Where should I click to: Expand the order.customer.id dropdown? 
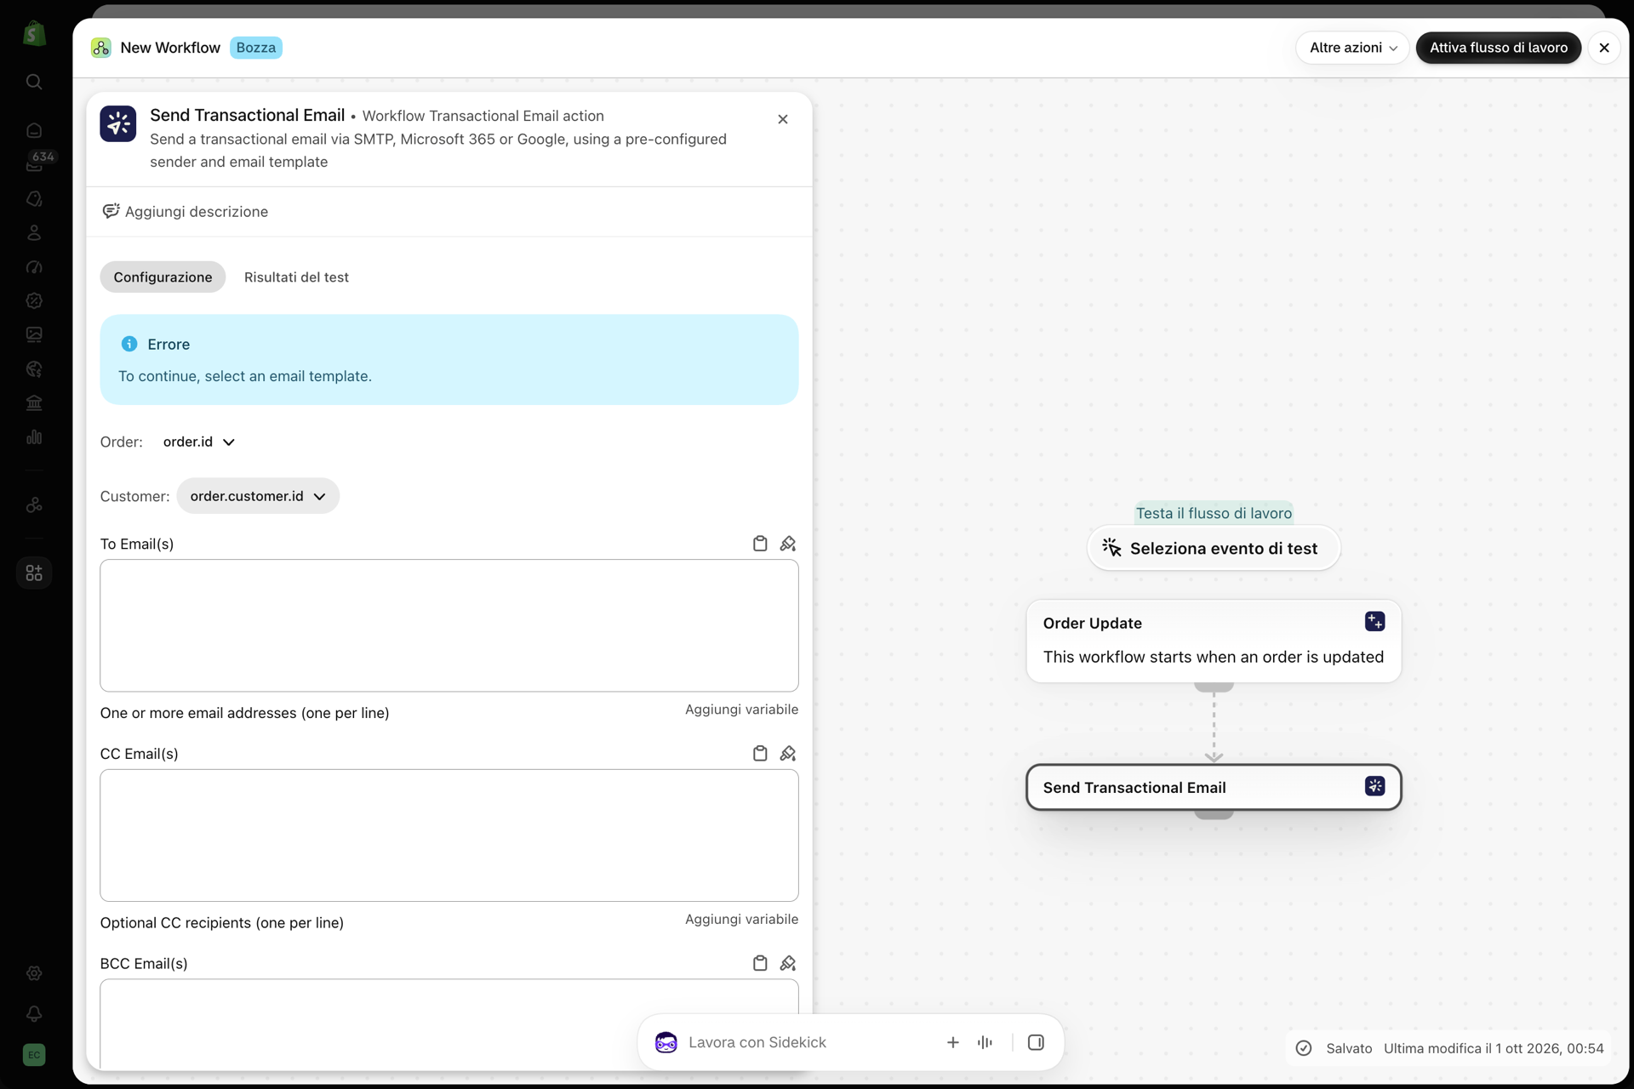258,496
